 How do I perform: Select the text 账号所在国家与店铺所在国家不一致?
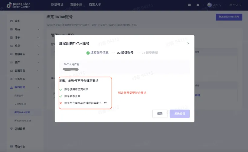(86, 103)
